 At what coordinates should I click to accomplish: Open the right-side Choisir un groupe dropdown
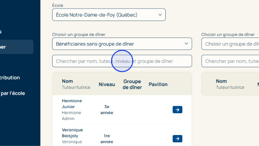click(x=230, y=44)
